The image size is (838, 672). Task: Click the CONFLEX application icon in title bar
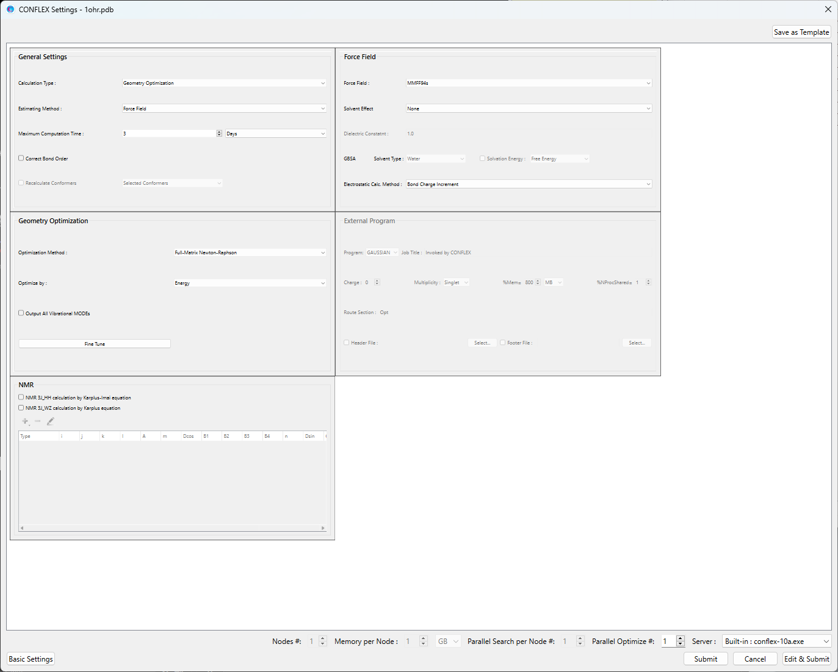[x=9, y=9]
